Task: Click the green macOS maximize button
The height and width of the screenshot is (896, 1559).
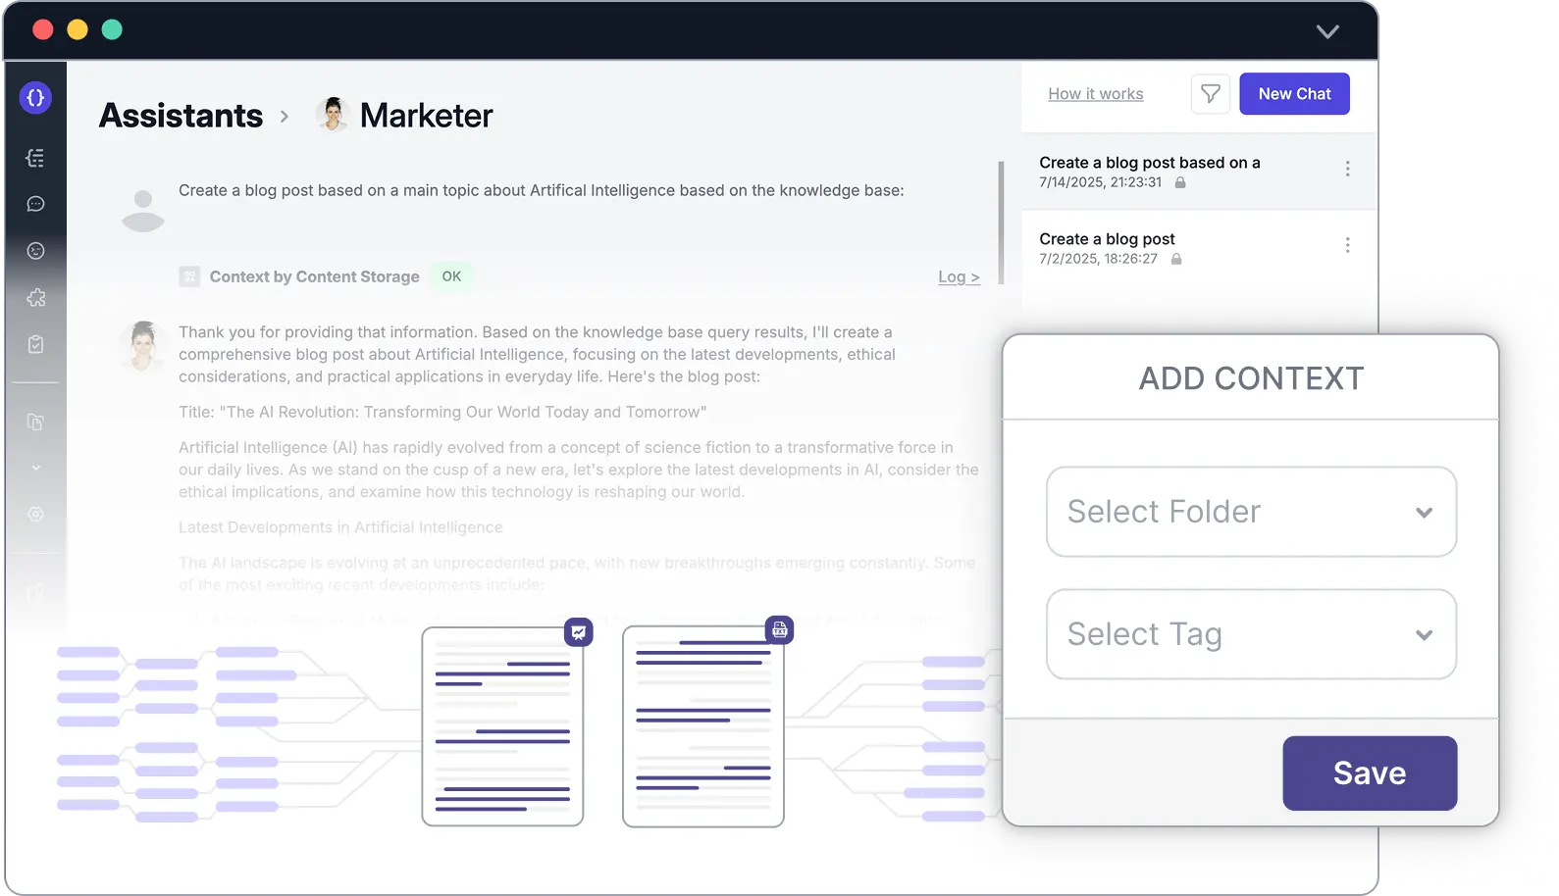Action: (x=112, y=29)
